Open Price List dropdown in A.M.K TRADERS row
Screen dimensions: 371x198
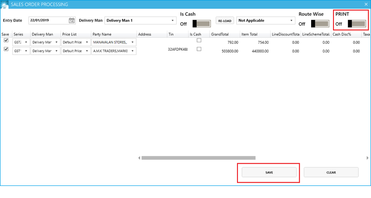tap(76, 51)
